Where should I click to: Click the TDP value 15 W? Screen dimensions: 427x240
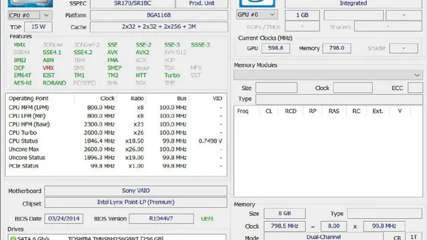pyautogui.click(x=38, y=27)
